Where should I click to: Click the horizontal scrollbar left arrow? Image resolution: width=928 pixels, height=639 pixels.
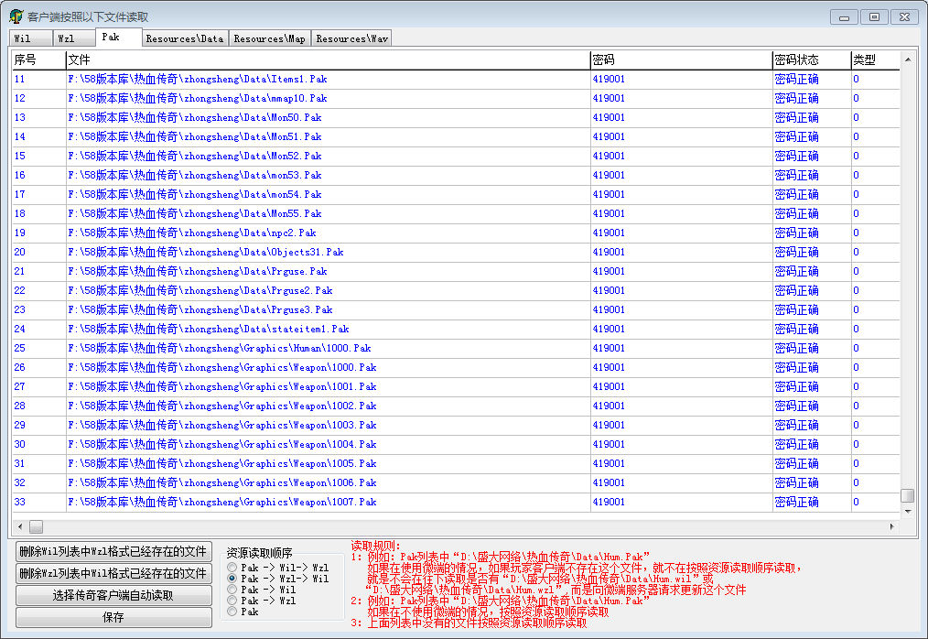(x=21, y=525)
